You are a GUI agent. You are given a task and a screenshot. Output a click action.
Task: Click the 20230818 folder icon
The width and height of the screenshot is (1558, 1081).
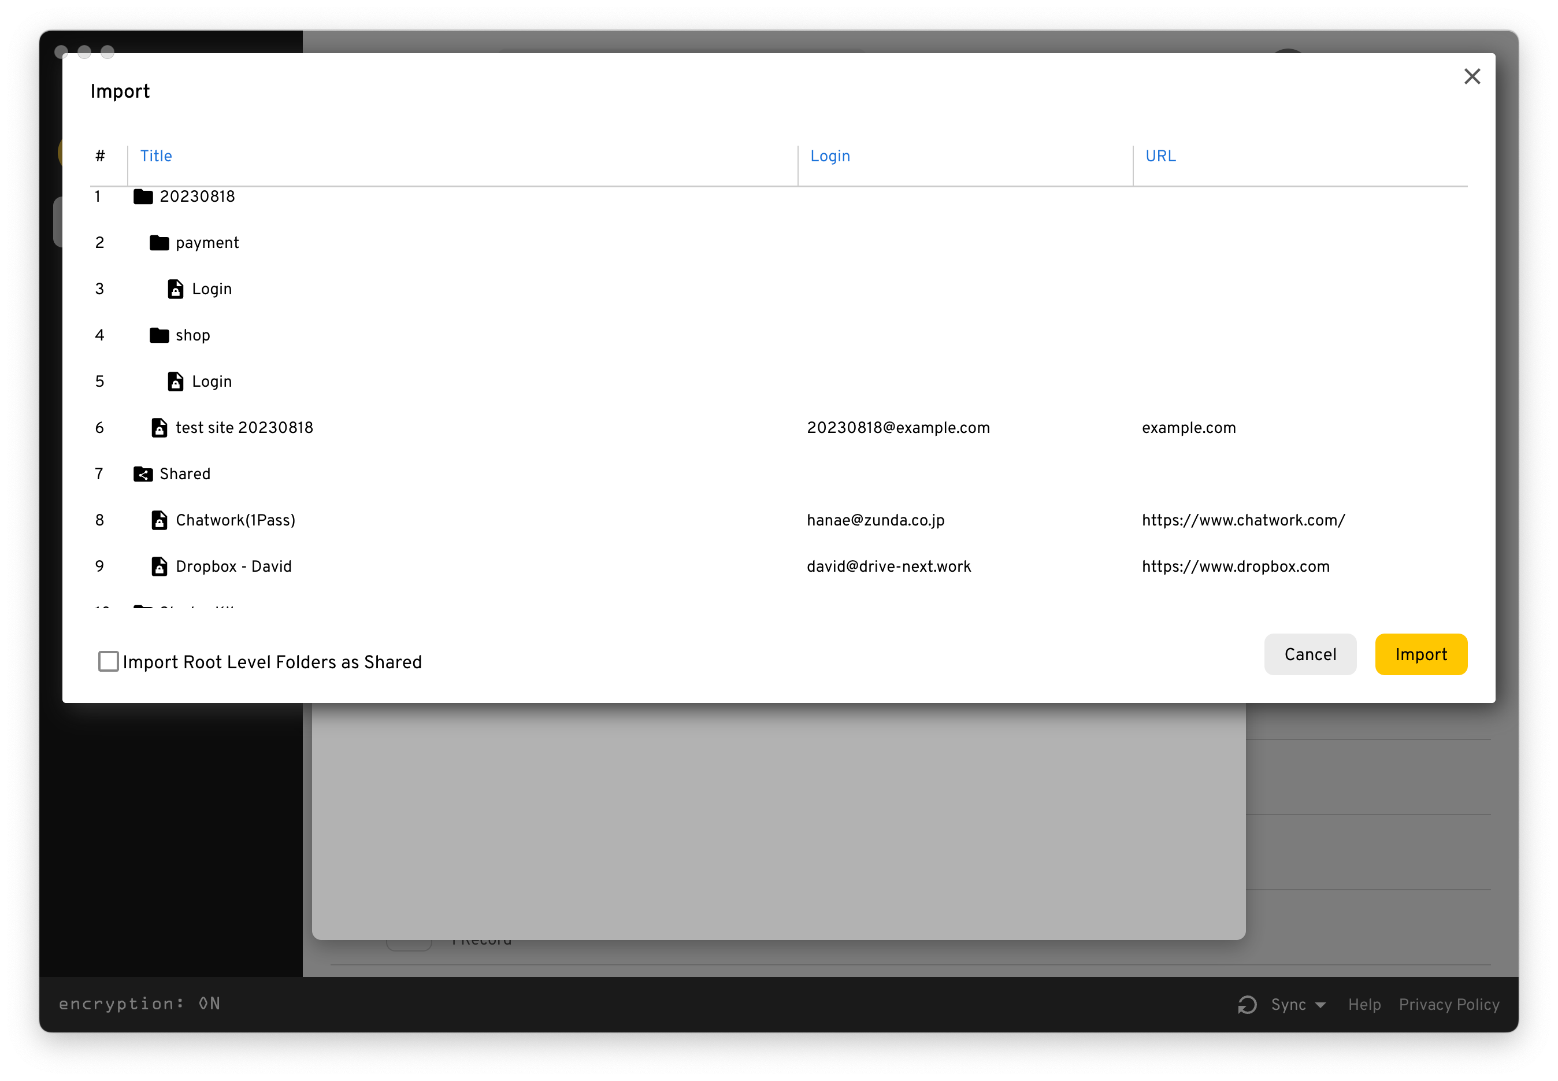(x=143, y=197)
